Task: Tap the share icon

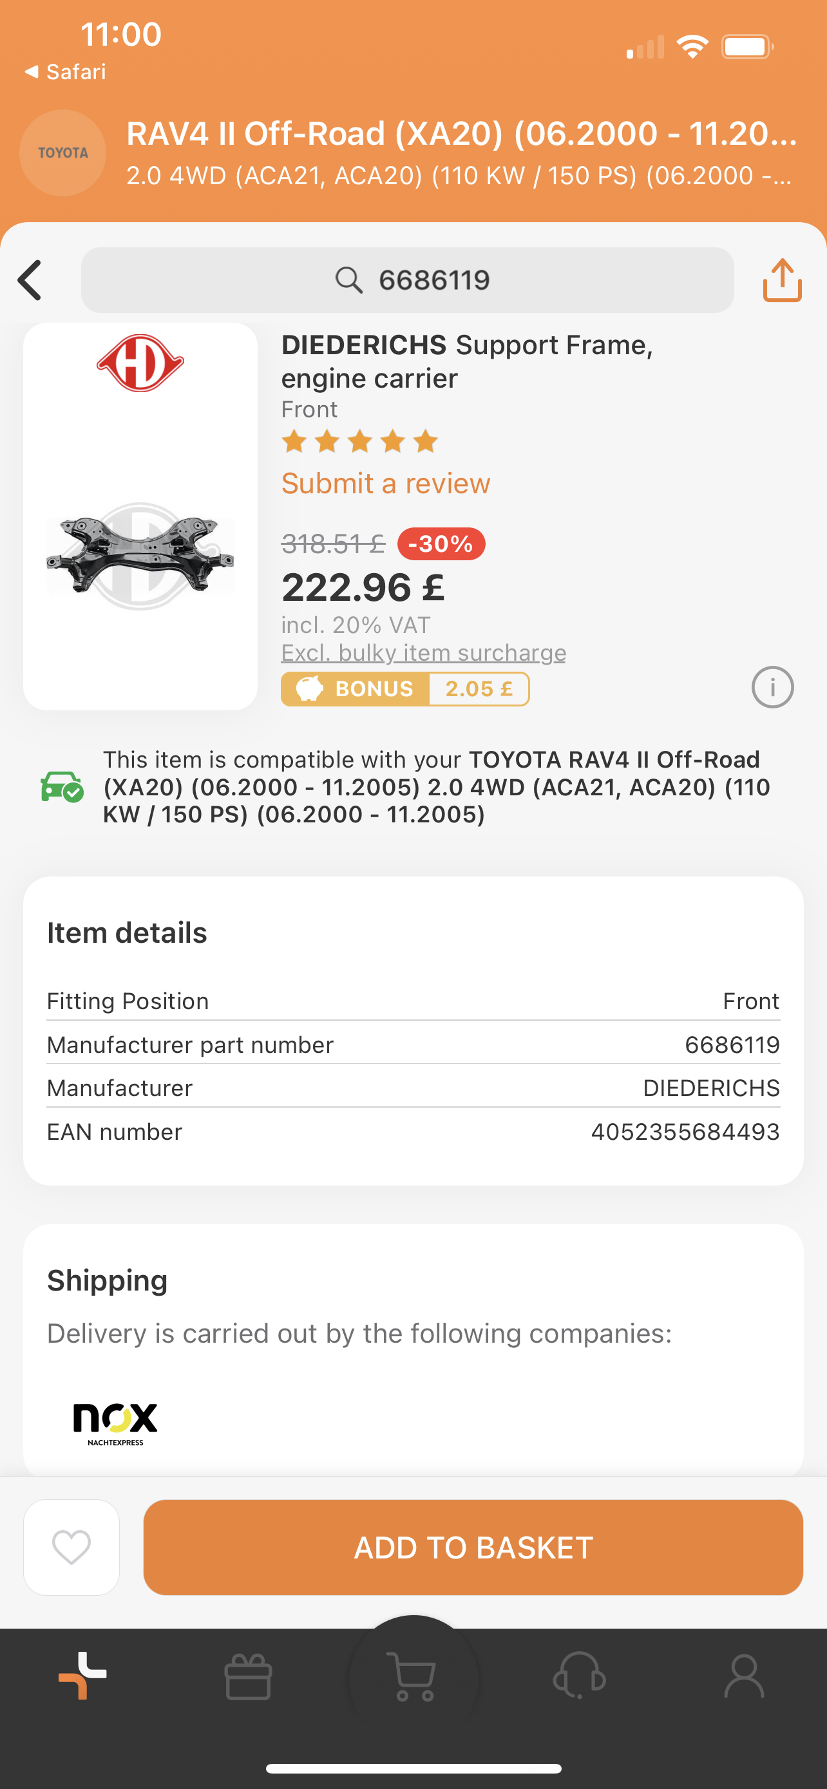Action: pyautogui.click(x=782, y=281)
